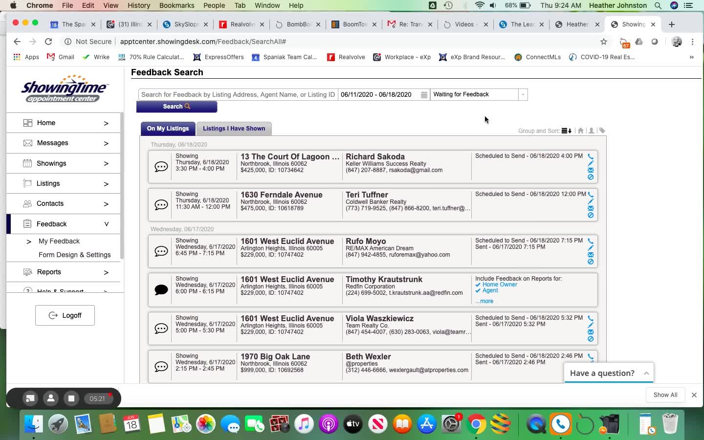Click cancel icon on Rufo Moyo row
704x440 pixels.
click(591, 262)
